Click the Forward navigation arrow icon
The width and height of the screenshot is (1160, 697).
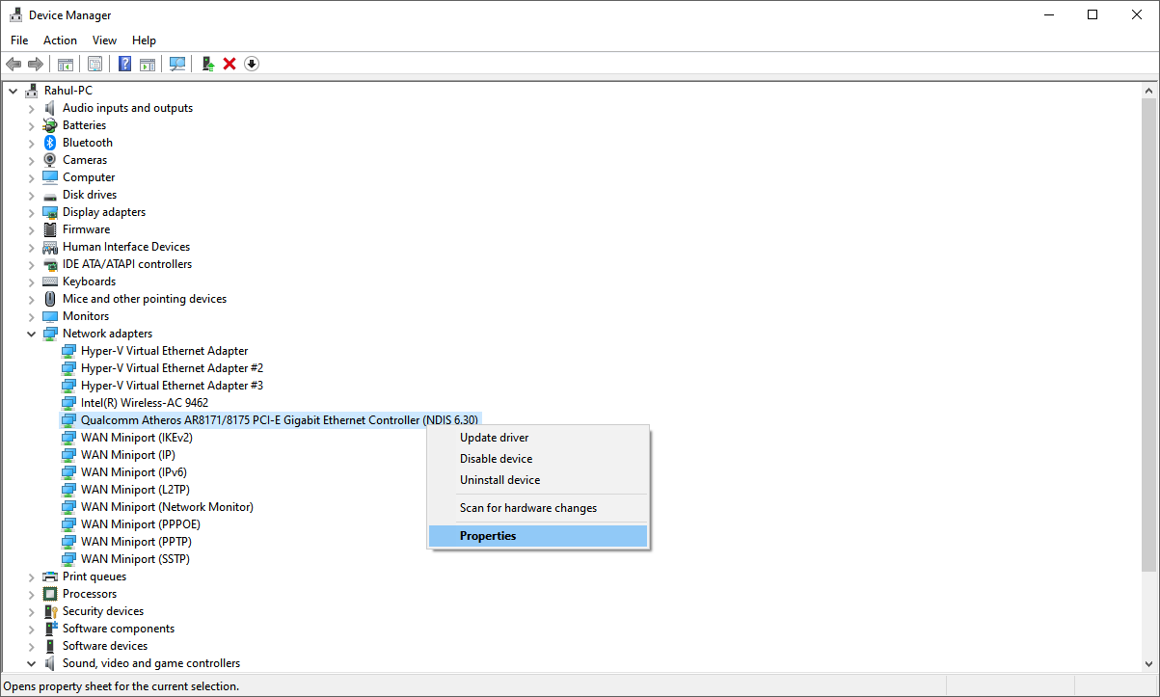pos(36,64)
